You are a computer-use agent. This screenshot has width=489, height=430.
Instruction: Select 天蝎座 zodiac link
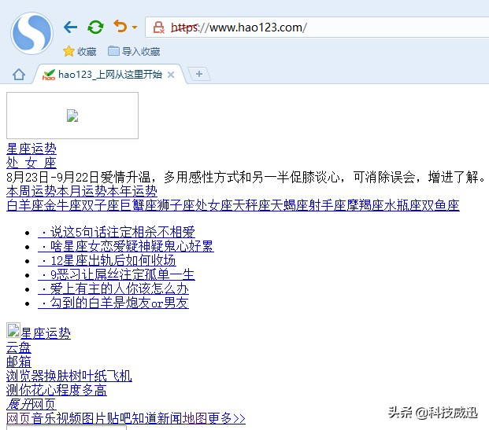click(289, 205)
